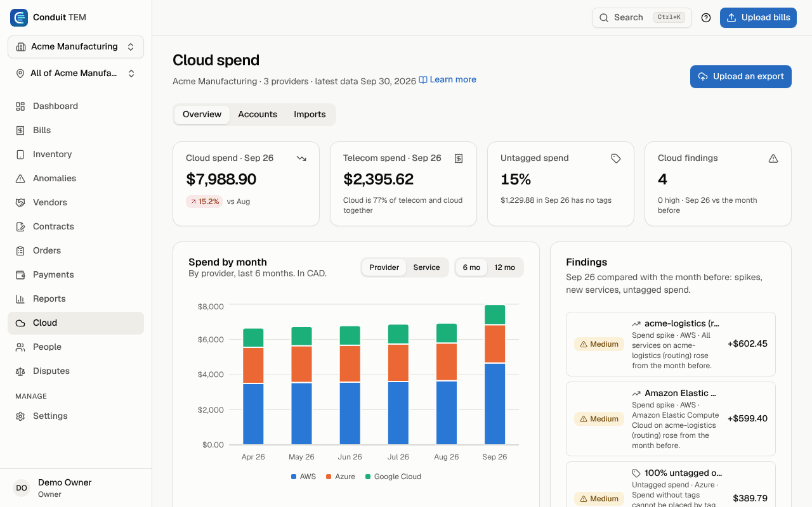Click the Anomalies warning icon
The width and height of the screenshot is (812, 507).
(x=20, y=179)
